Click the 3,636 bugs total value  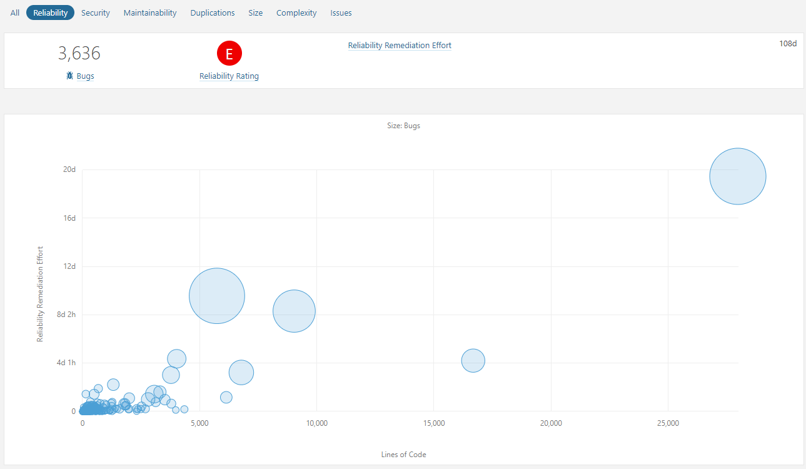pyautogui.click(x=79, y=53)
